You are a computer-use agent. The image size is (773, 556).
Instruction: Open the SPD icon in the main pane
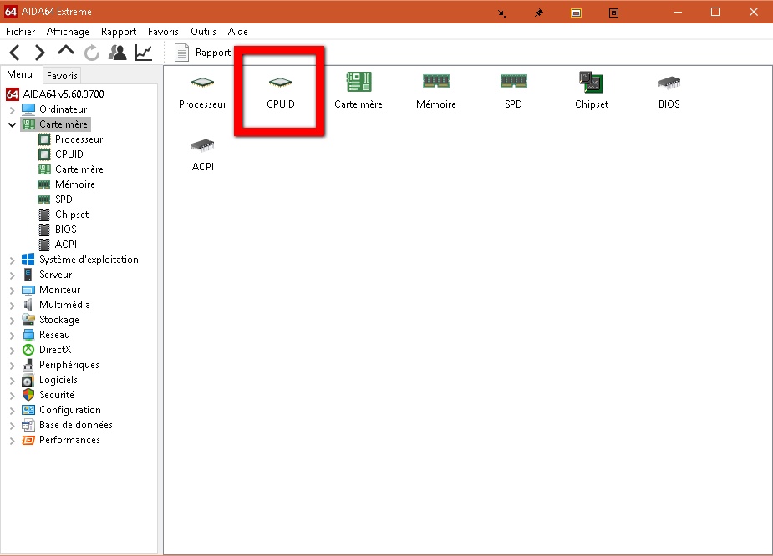point(514,92)
